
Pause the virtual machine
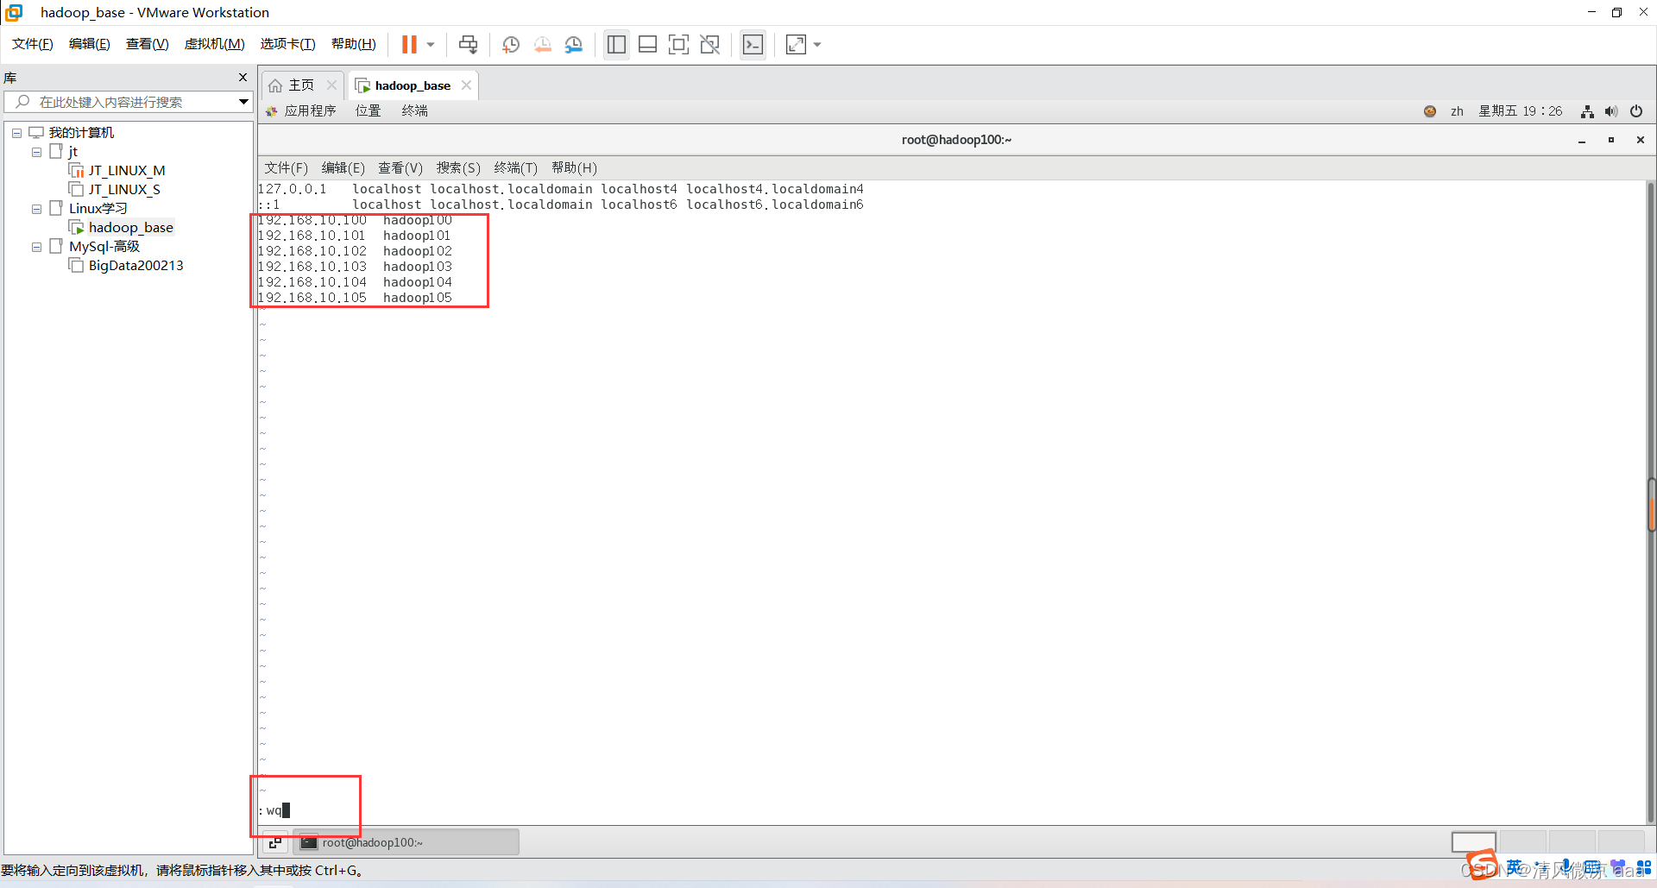(409, 44)
